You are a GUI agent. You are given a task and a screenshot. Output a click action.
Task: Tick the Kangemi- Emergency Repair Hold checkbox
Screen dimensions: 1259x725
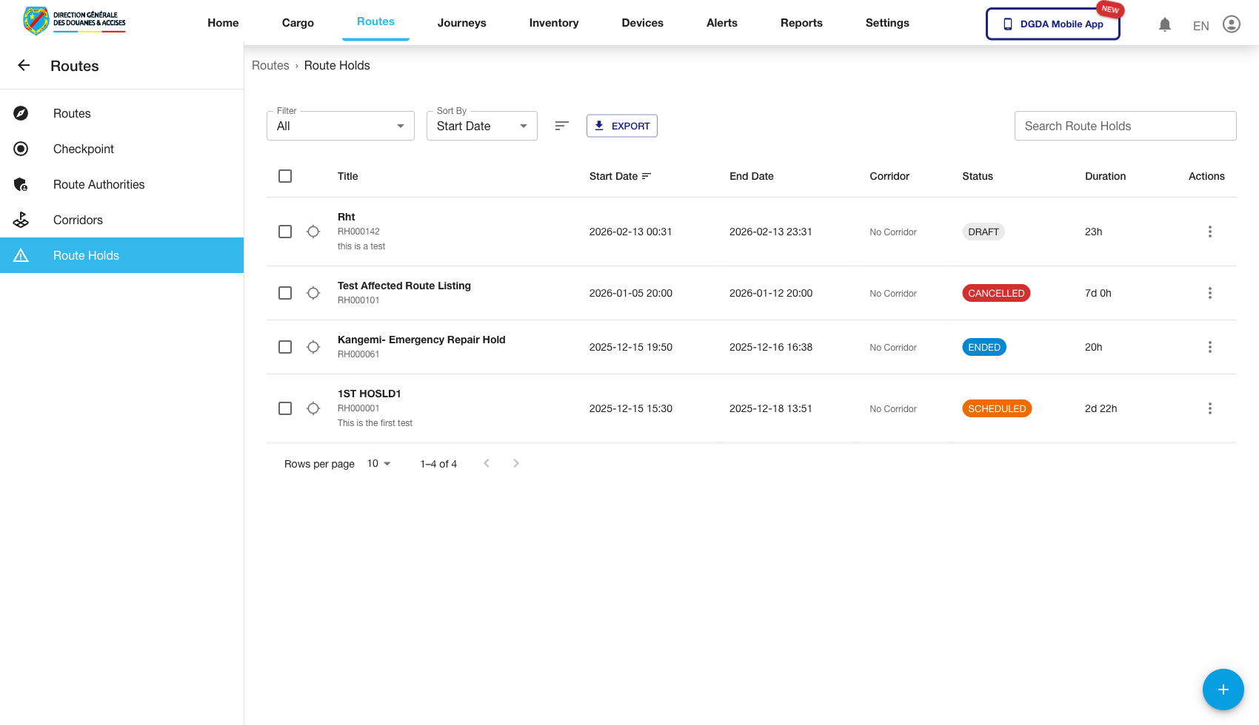coord(285,347)
